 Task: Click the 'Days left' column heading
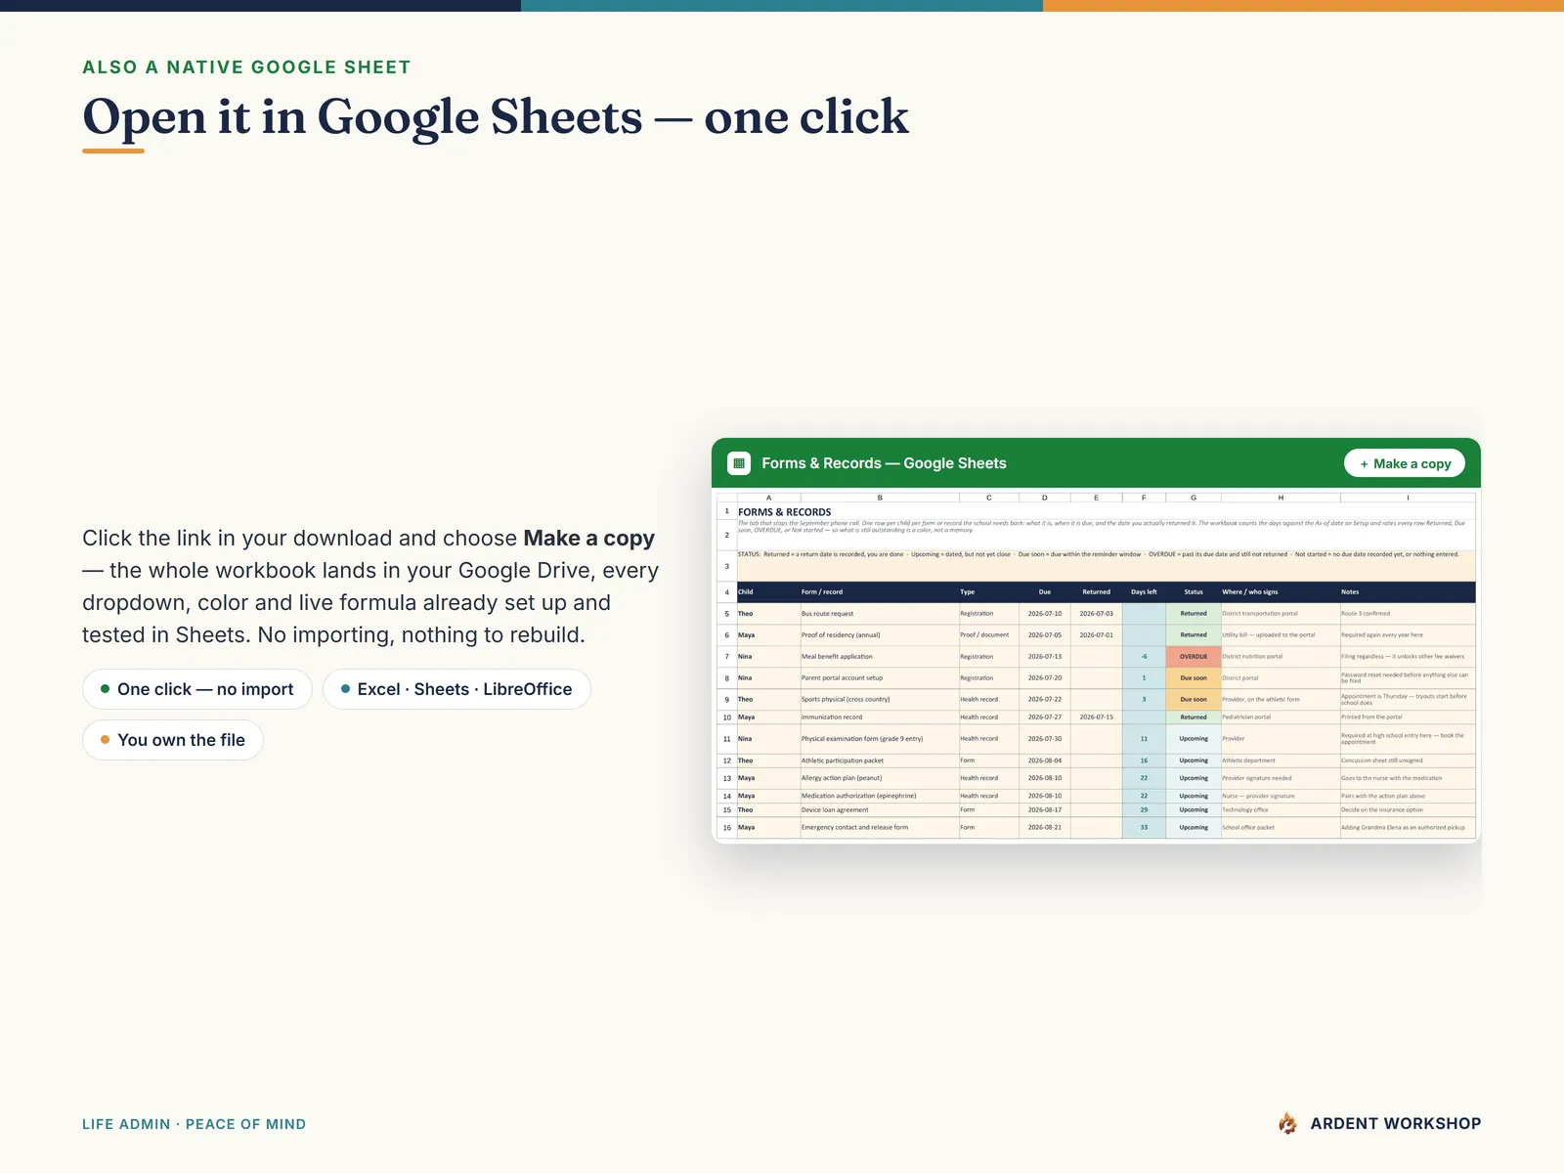point(1144,591)
